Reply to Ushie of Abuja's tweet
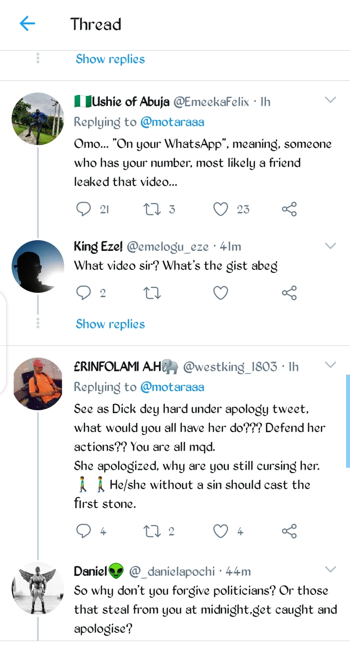The height and width of the screenshot is (646, 350). 84,209
